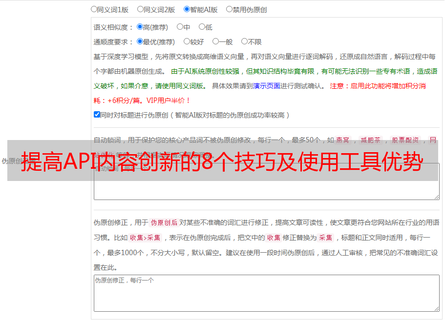Set 通顺度要求 to 一般
Image resolution: width=445 pixels, height=321 pixels.
click(x=216, y=42)
